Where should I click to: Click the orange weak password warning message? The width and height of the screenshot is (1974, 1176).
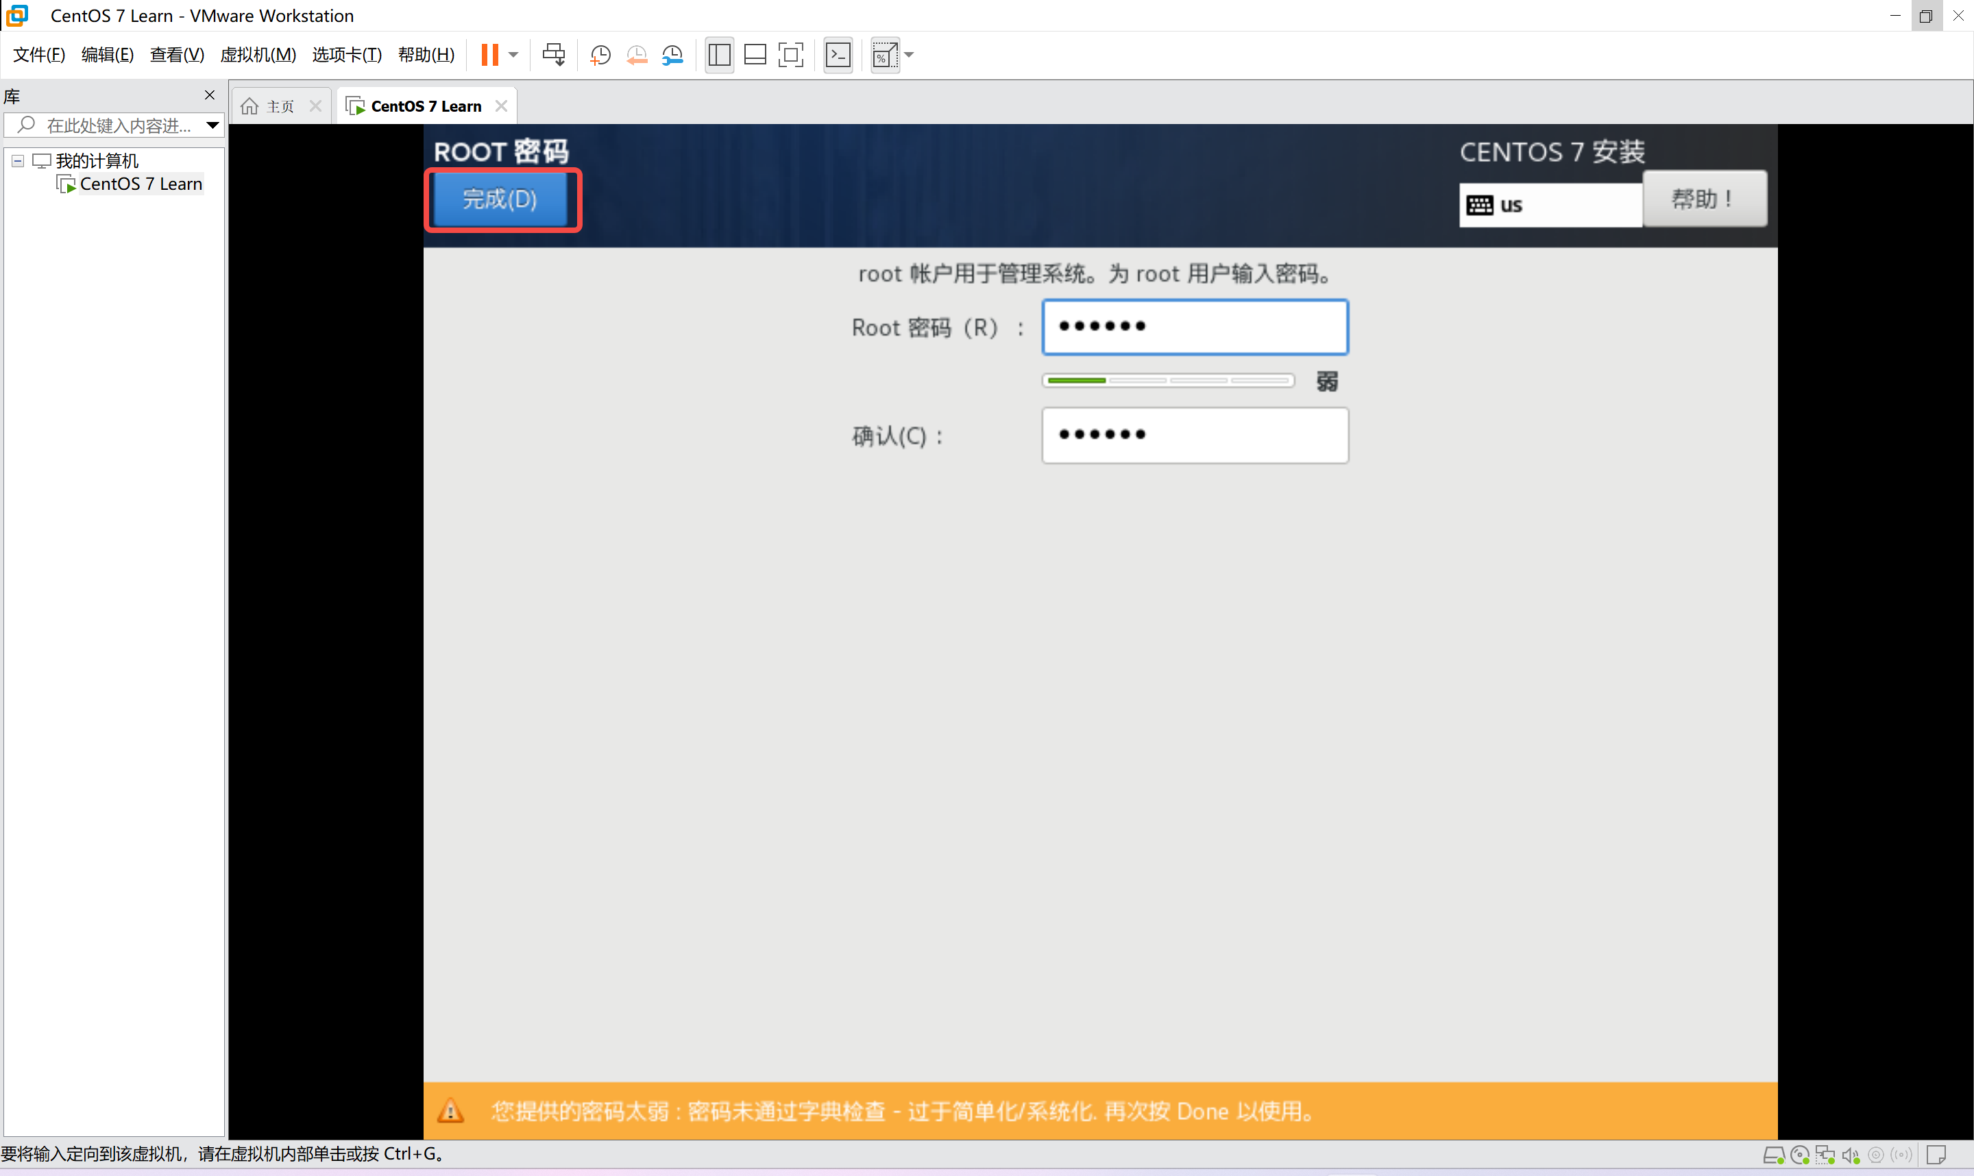[x=904, y=1111]
